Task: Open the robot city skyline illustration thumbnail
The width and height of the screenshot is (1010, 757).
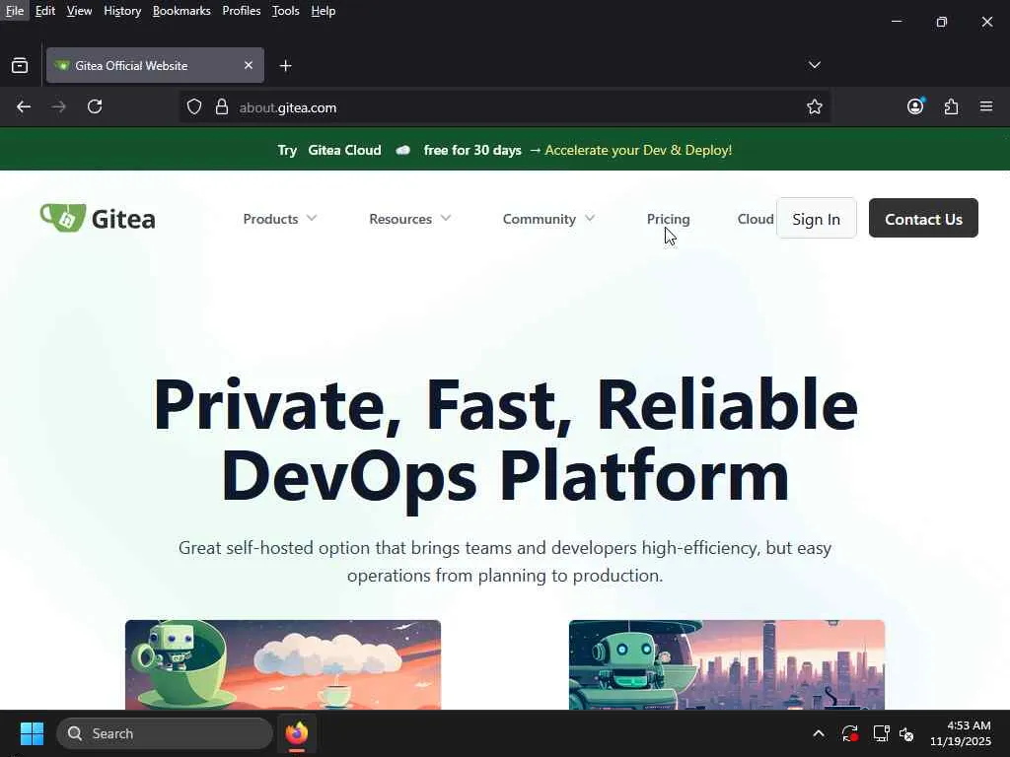Action: [727, 665]
